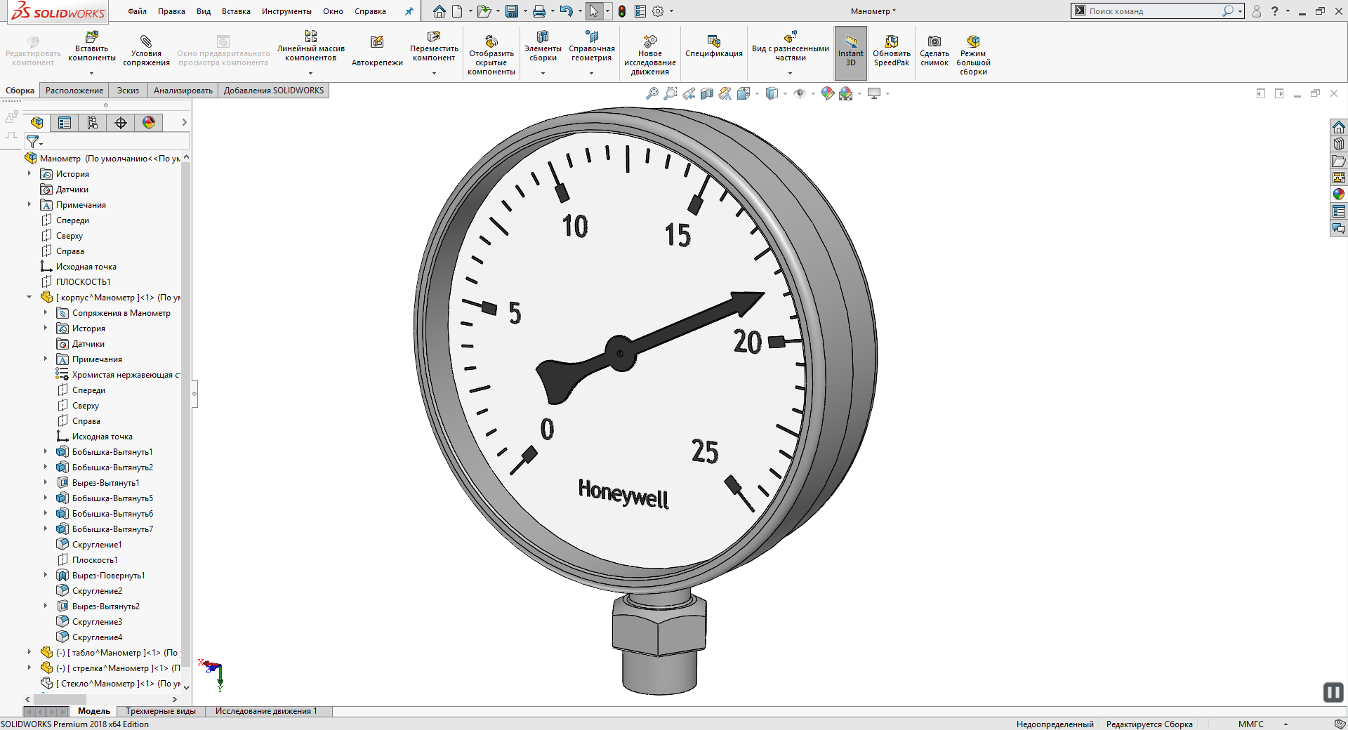Select the Скругление1 feature in tree

97,545
